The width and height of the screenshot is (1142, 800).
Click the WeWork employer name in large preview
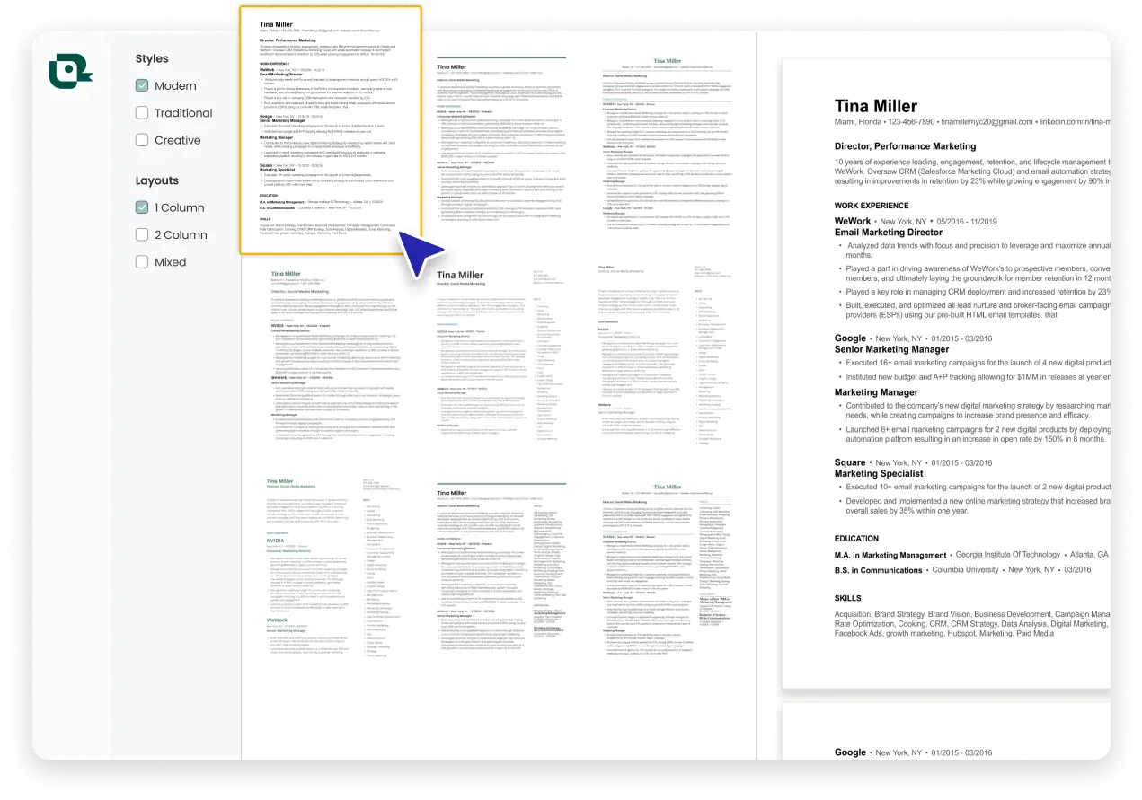point(853,221)
